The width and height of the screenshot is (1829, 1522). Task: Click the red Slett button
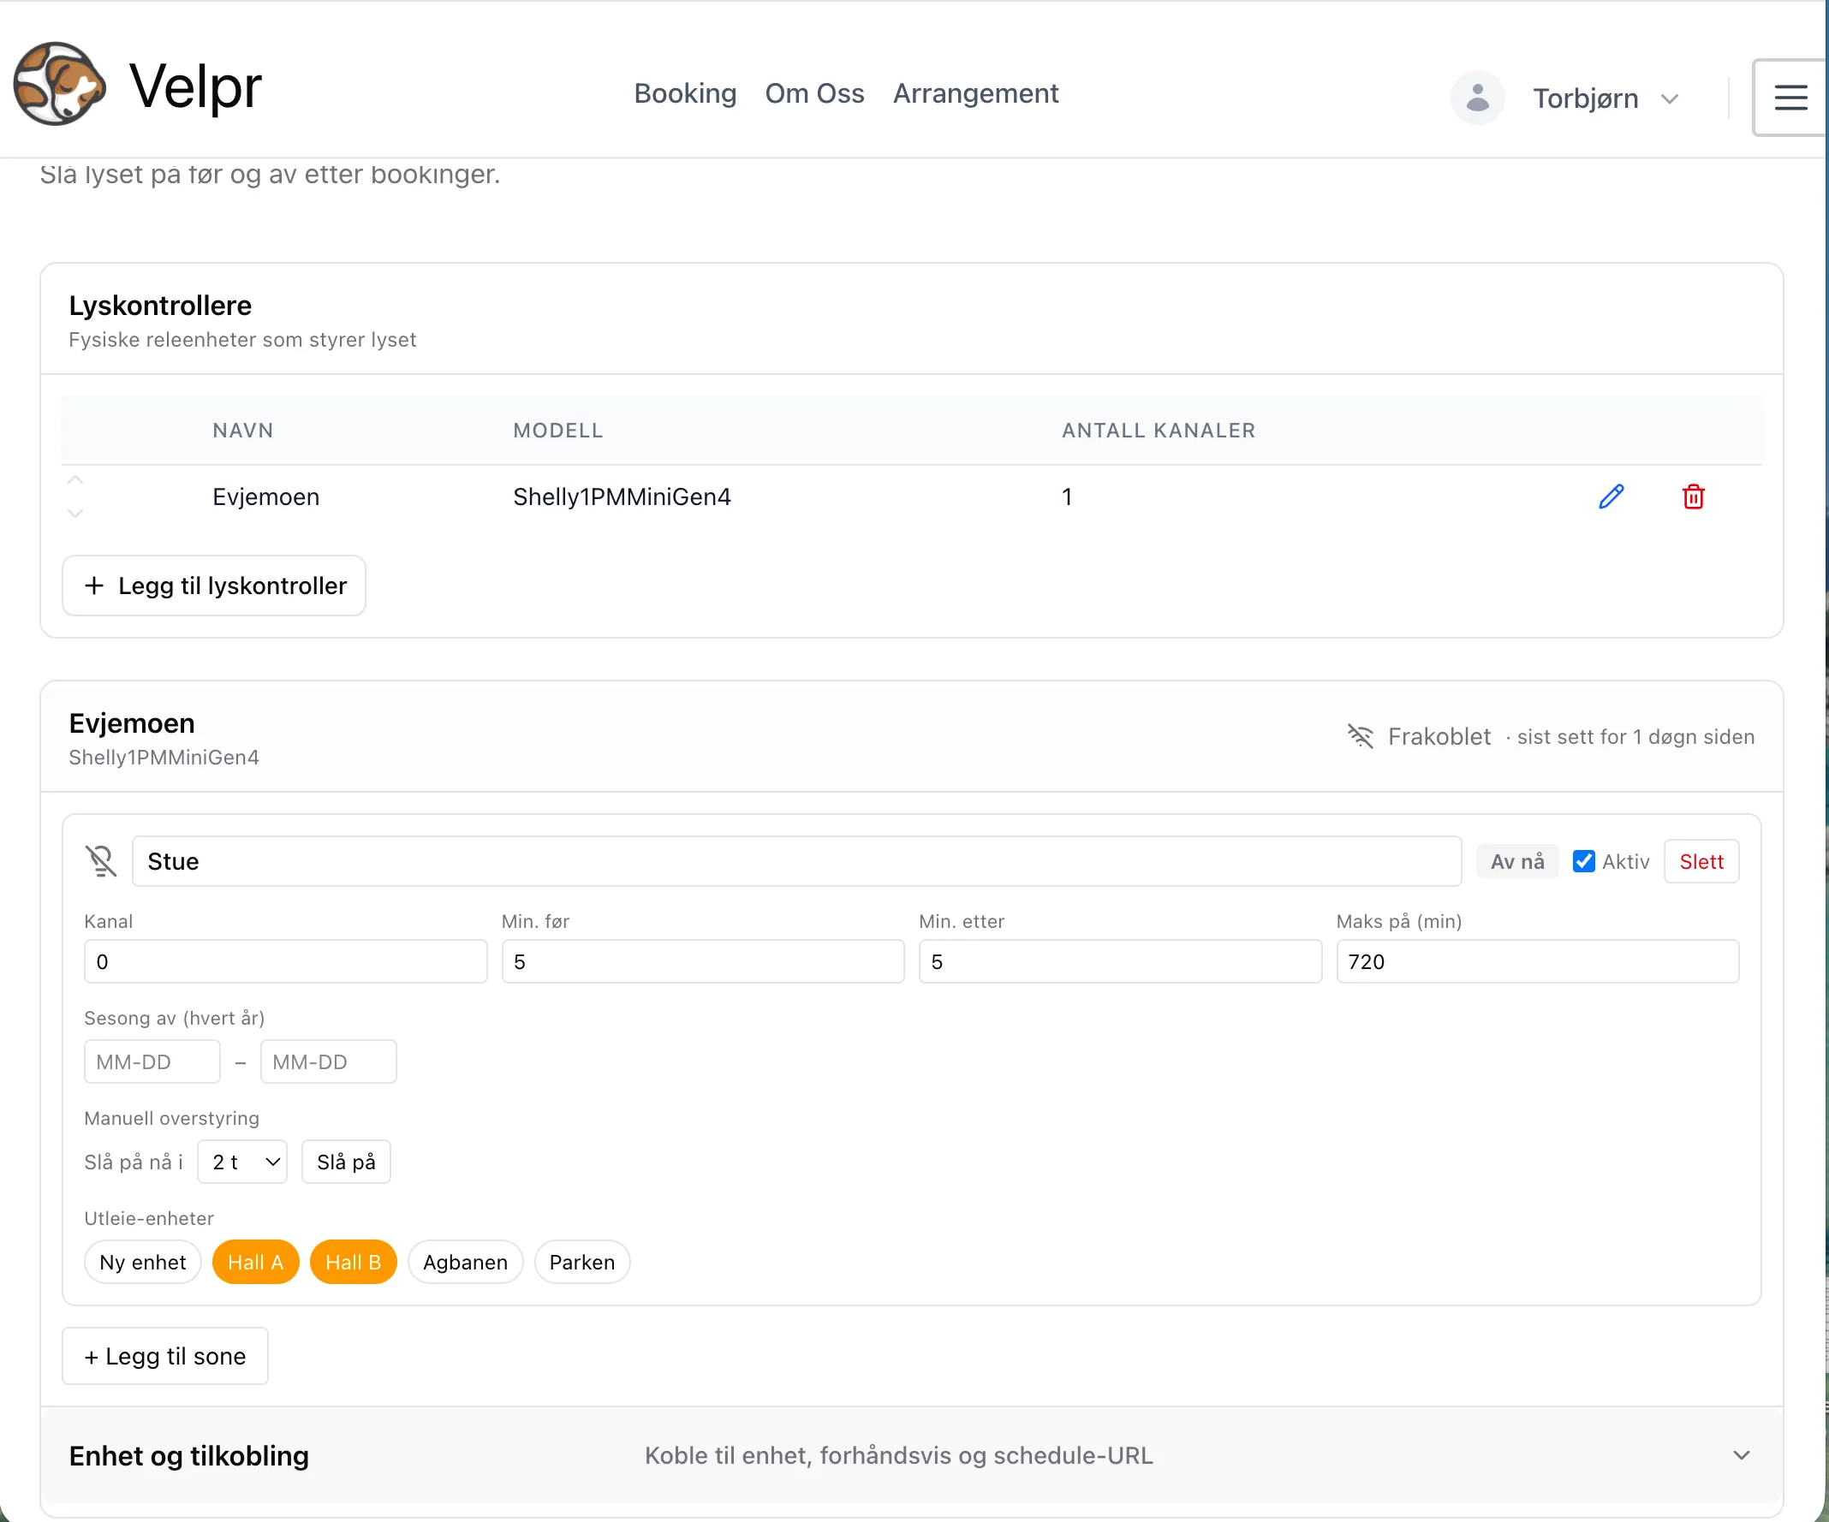(x=1701, y=861)
